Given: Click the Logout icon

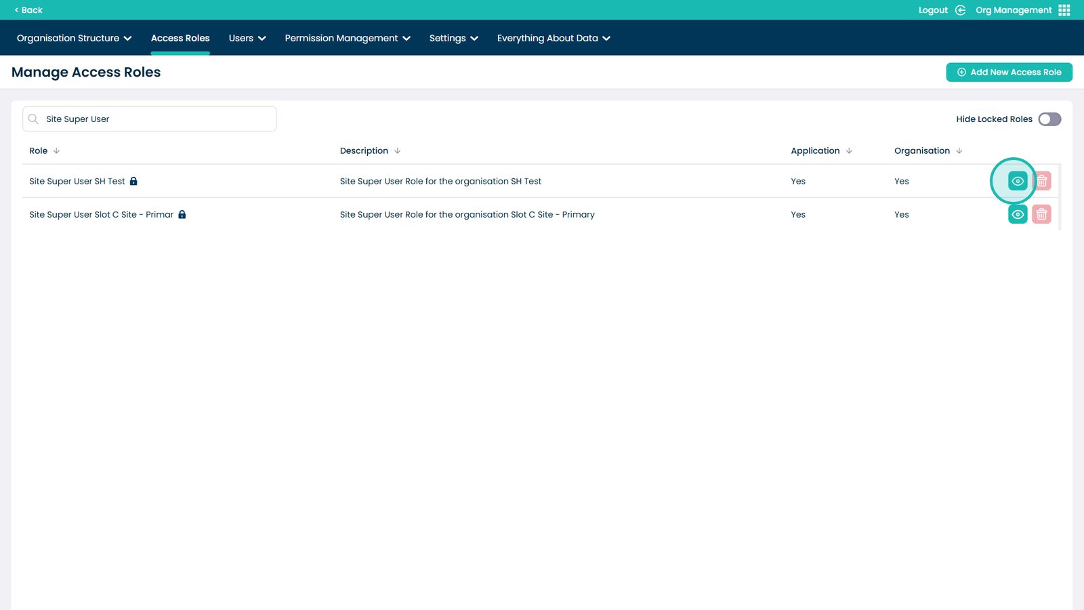Looking at the screenshot, I should [960, 10].
